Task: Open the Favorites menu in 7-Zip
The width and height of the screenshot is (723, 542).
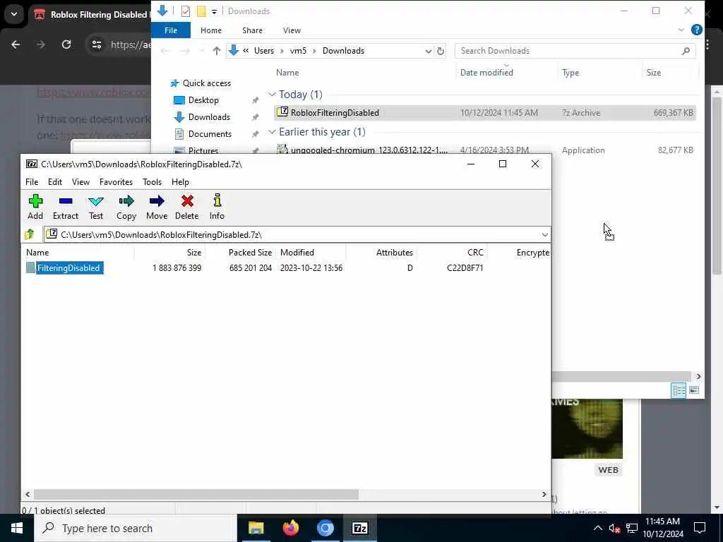Action: (116, 182)
